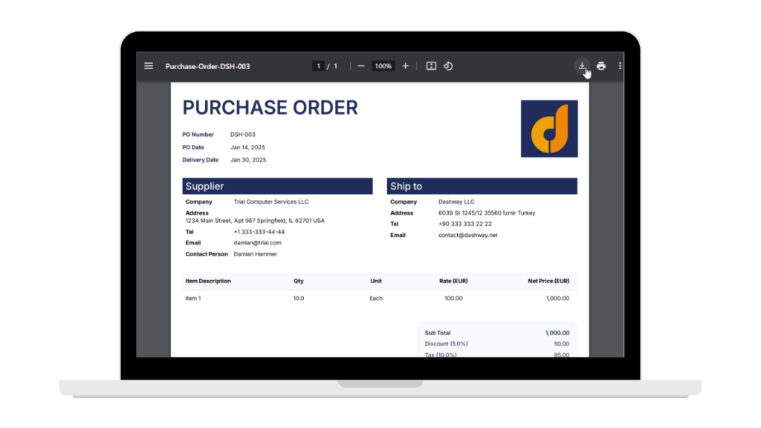Select the item 1 row description
The width and height of the screenshot is (761, 428).
pyautogui.click(x=193, y=297)
